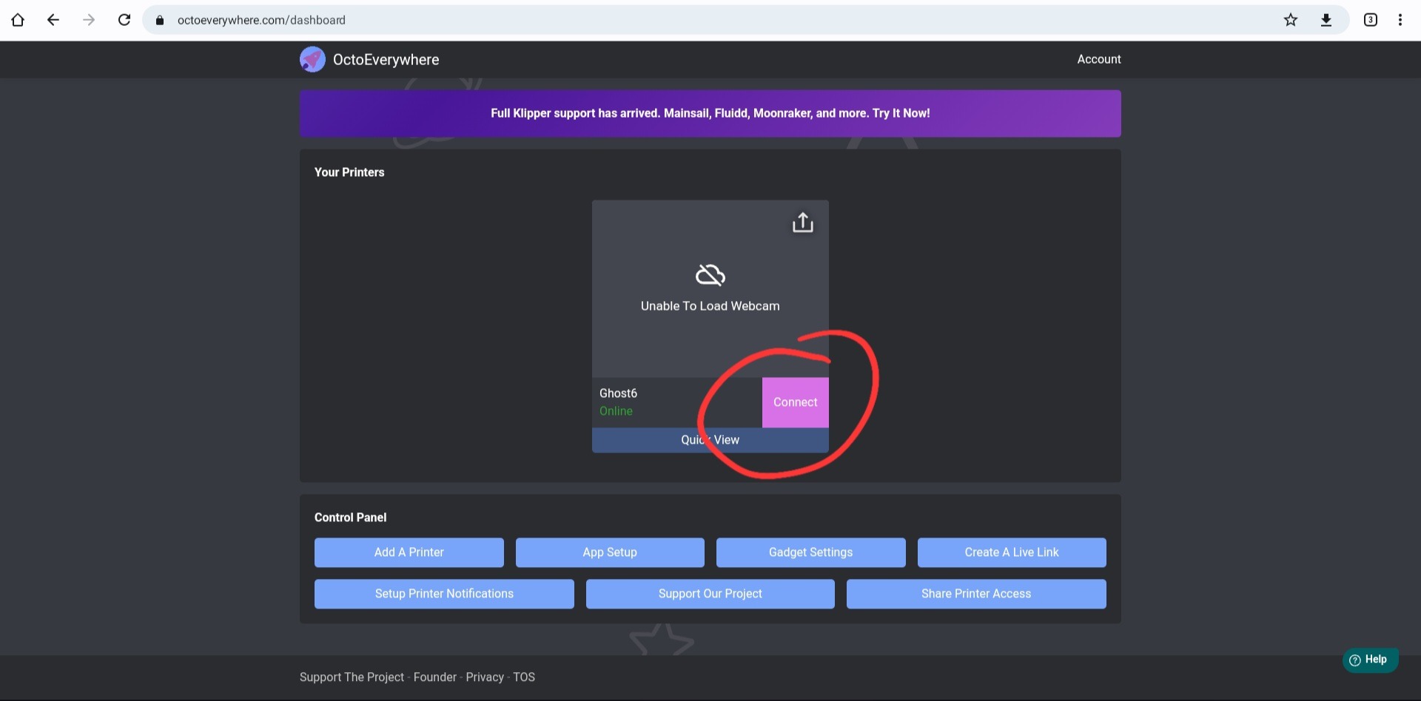Open Quick View for Ghost6
The image size is (1421, 701).
[710, 440]
